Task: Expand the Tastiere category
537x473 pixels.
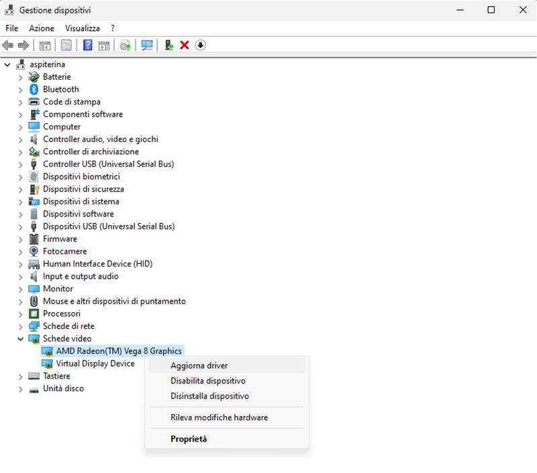Action: pyautogui.click(x=20, y=377)
